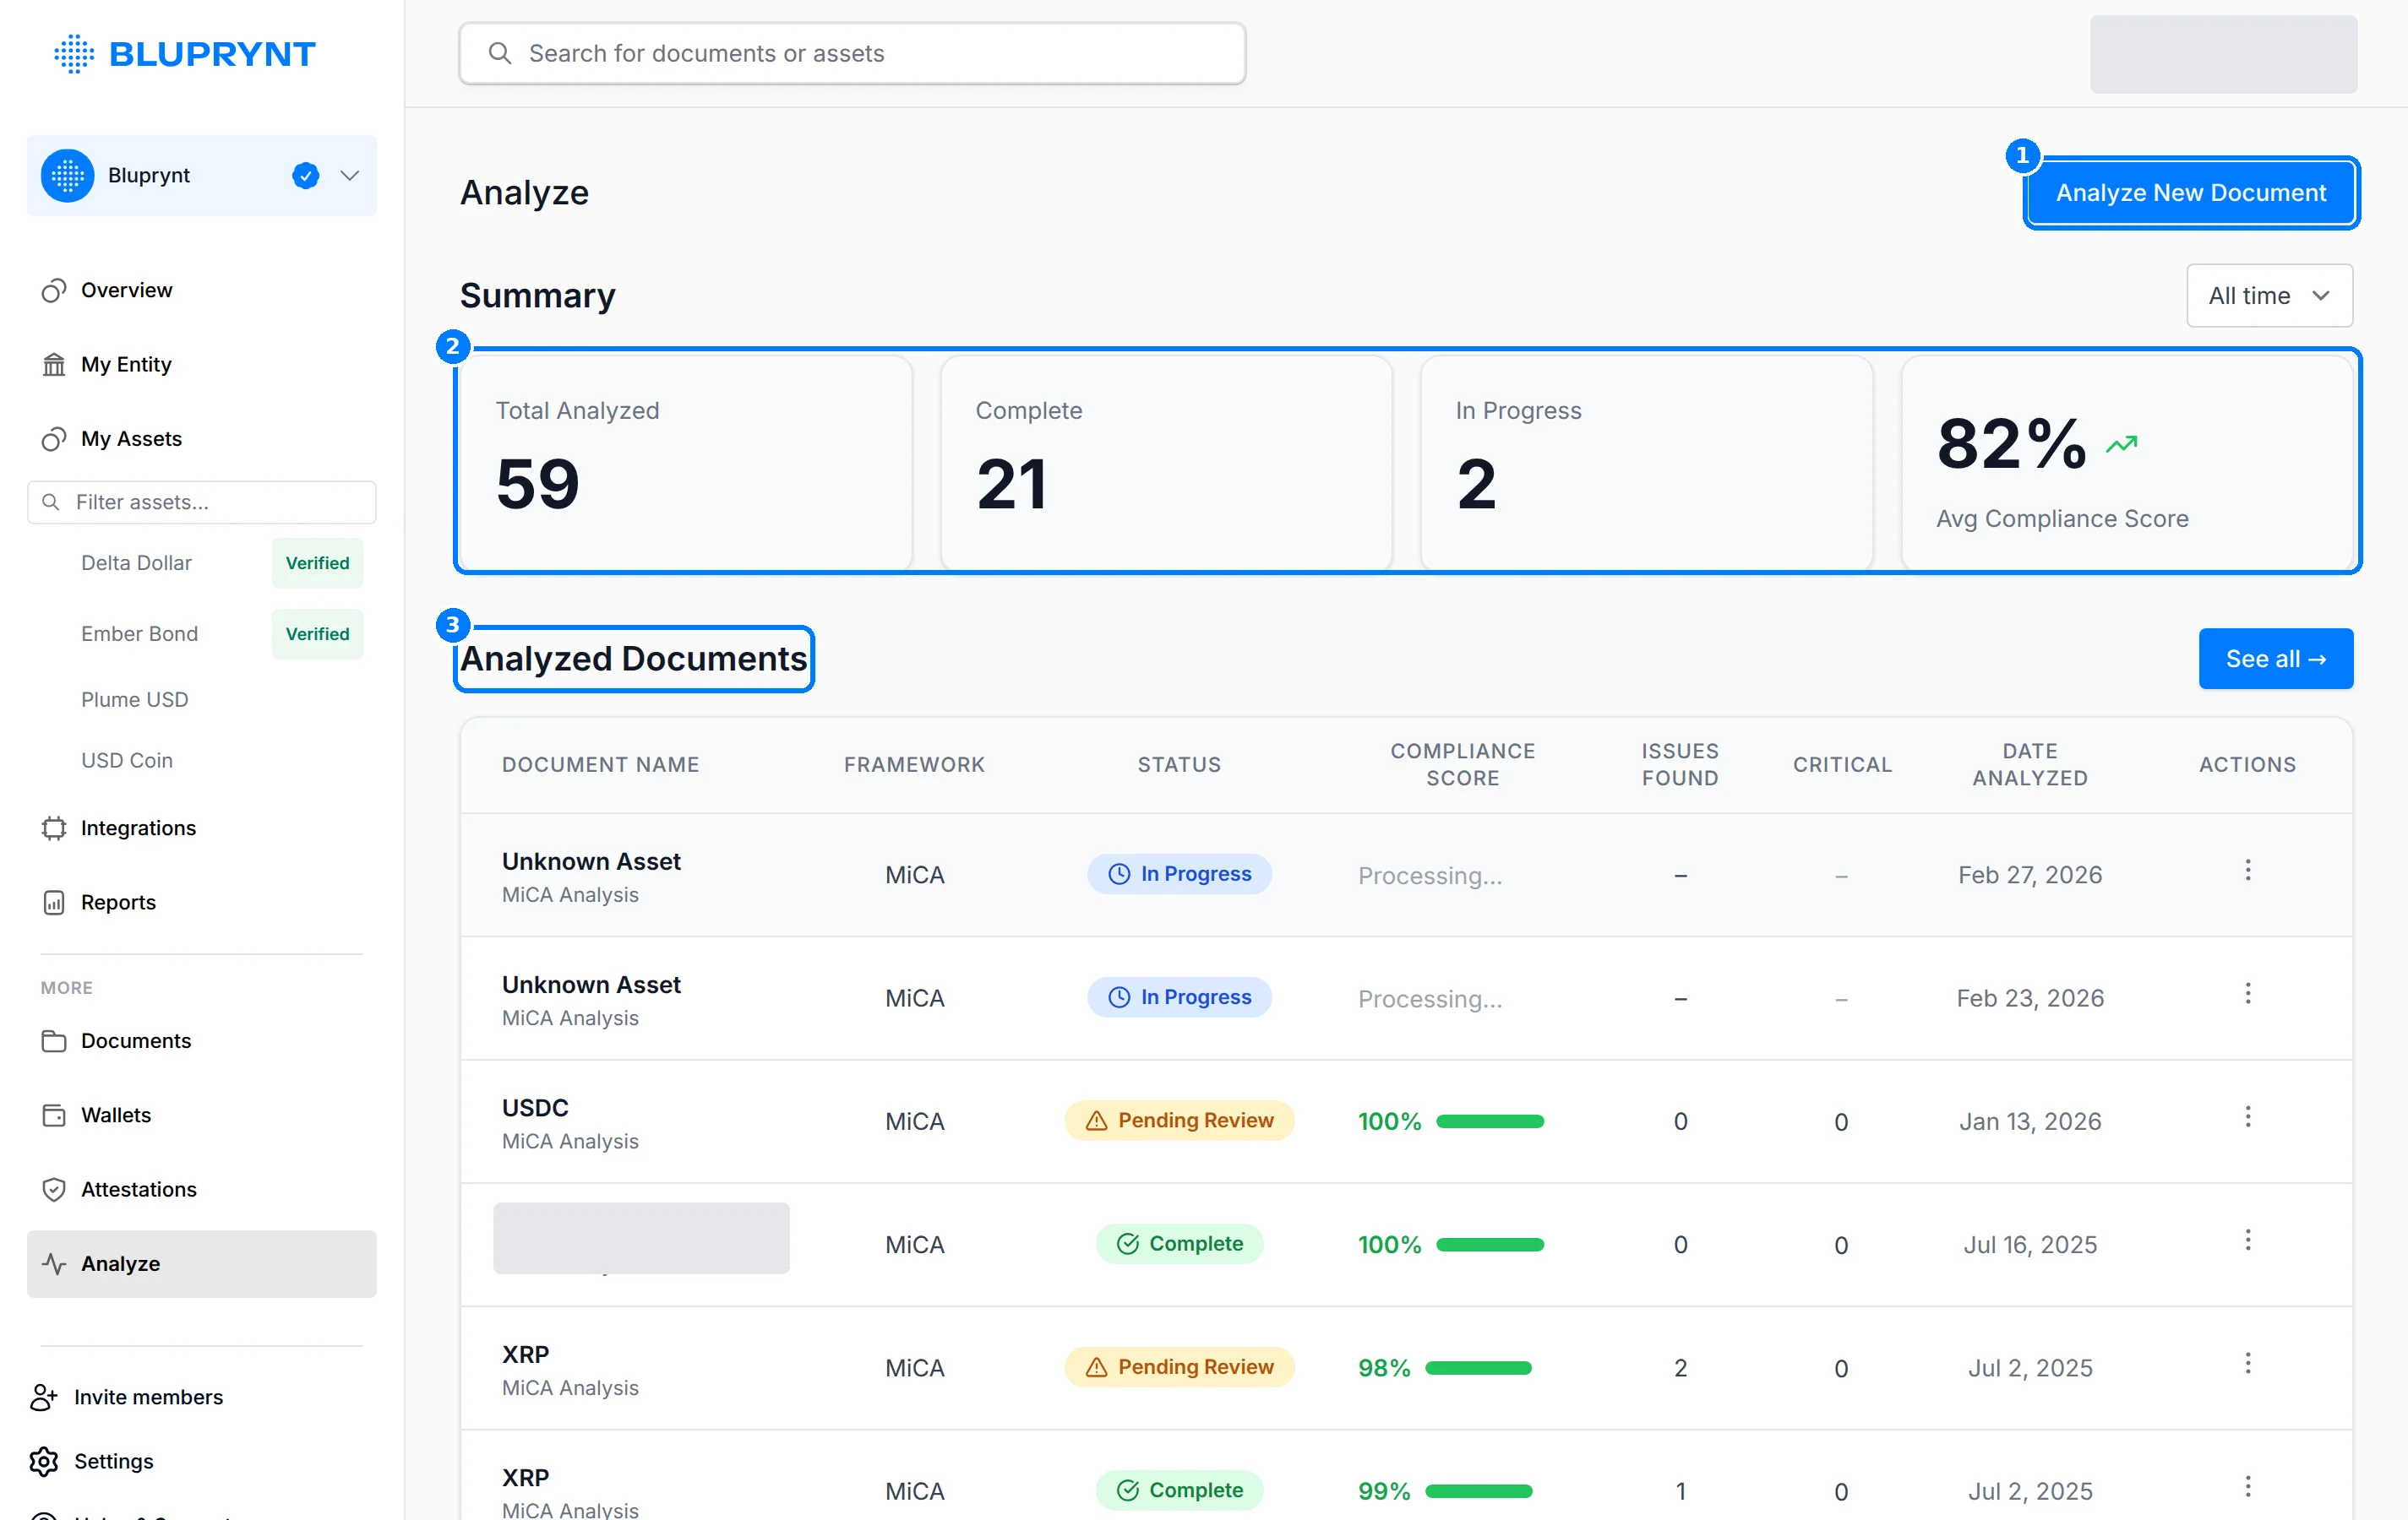Select the Plume USD asset
This screenshot has width=2408, height=1520.
(134, 699)
